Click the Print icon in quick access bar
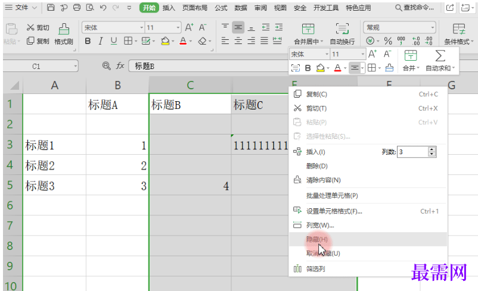478x291 pixels. [x=77, y=8]
